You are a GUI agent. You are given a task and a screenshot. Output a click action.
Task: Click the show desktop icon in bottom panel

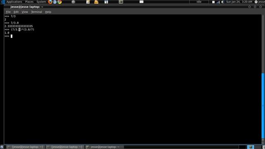[2, 147]
